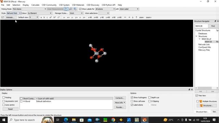Undock the Display Options panel

click(189, 90)
